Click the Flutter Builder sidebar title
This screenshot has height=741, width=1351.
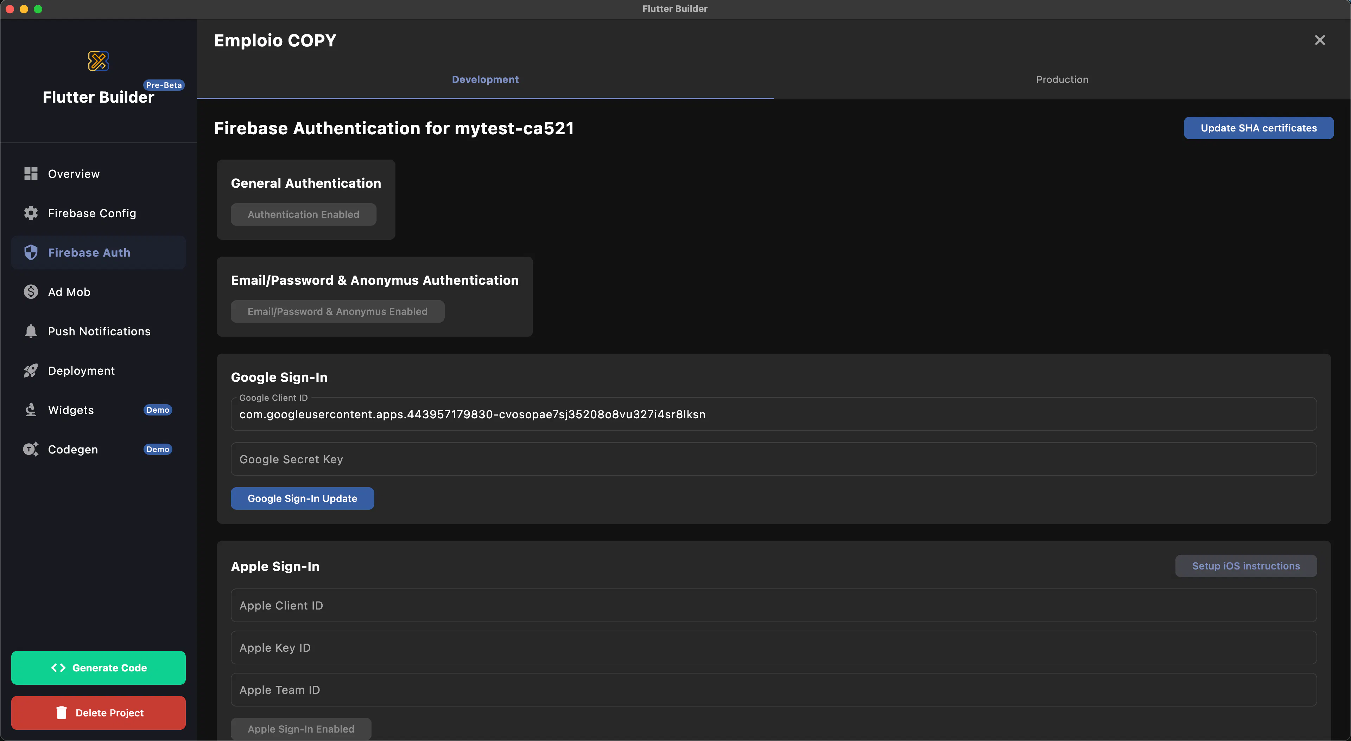[99, 97]
